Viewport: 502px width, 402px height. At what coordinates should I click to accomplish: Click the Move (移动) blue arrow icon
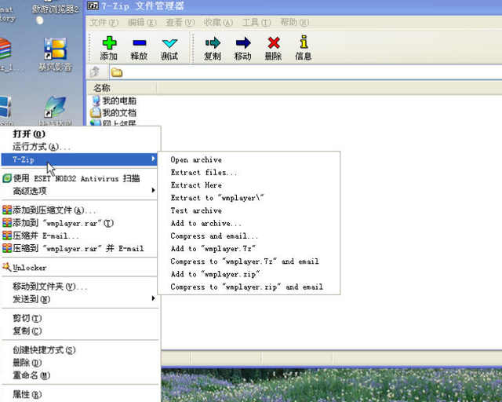point(243,42)
